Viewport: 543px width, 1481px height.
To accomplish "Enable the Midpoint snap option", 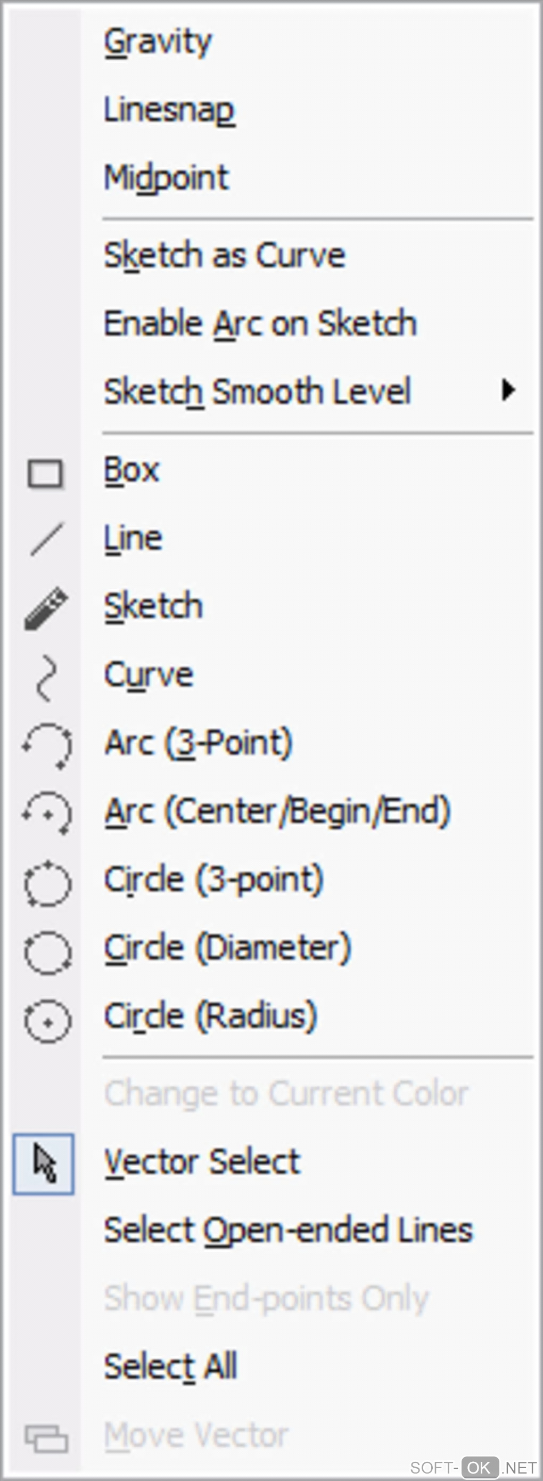I will [166, 177].
